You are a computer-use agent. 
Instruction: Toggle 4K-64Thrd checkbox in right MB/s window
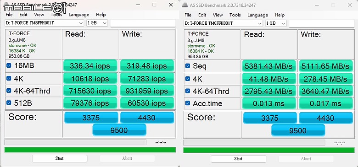[188, 91]
